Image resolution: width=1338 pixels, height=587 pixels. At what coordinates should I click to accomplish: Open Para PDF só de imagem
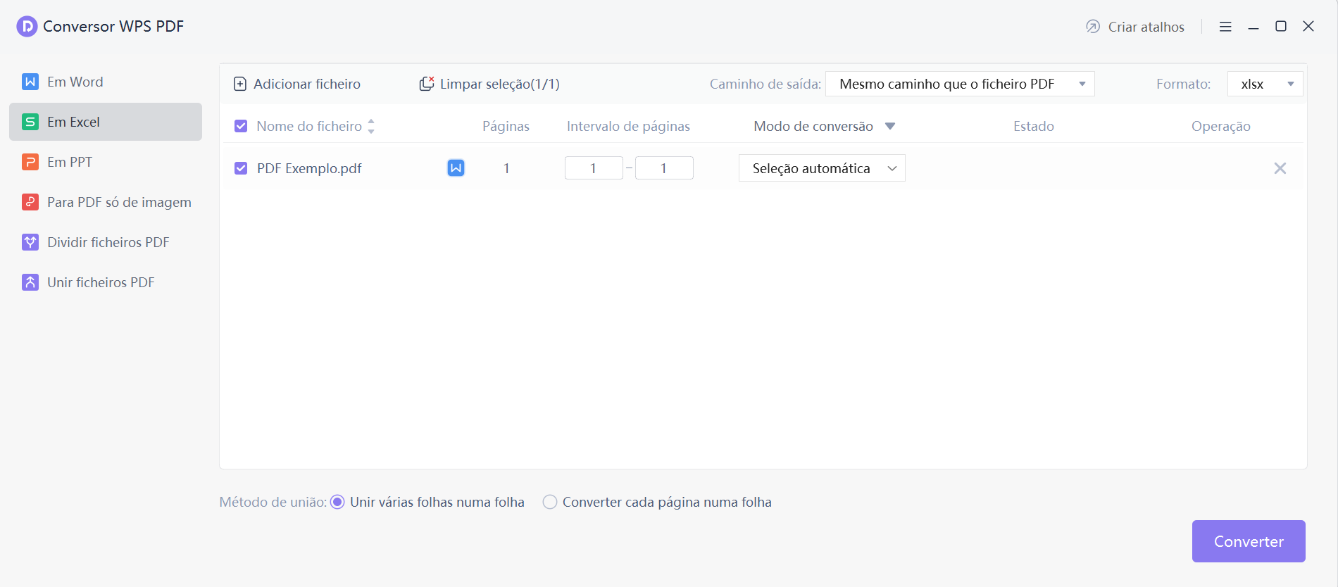(x=106, y=202)
